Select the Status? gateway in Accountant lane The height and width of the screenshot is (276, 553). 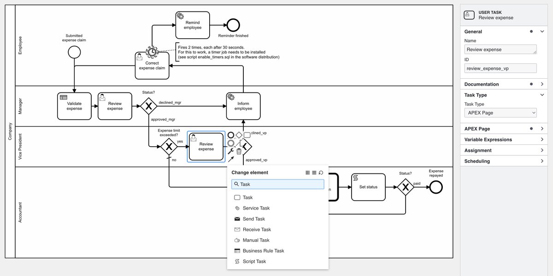[406, 187]
